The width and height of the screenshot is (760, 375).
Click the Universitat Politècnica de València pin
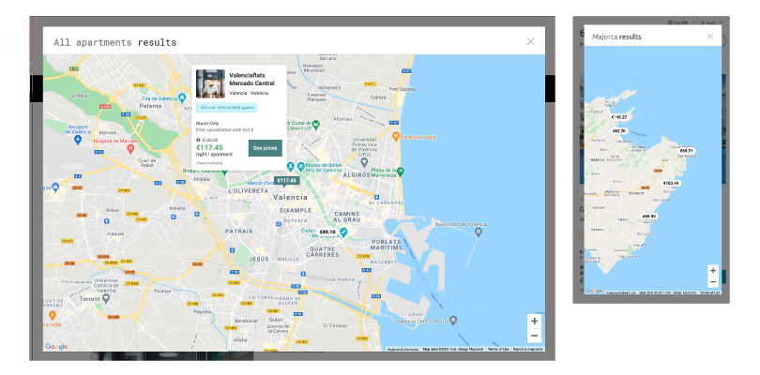364,161
